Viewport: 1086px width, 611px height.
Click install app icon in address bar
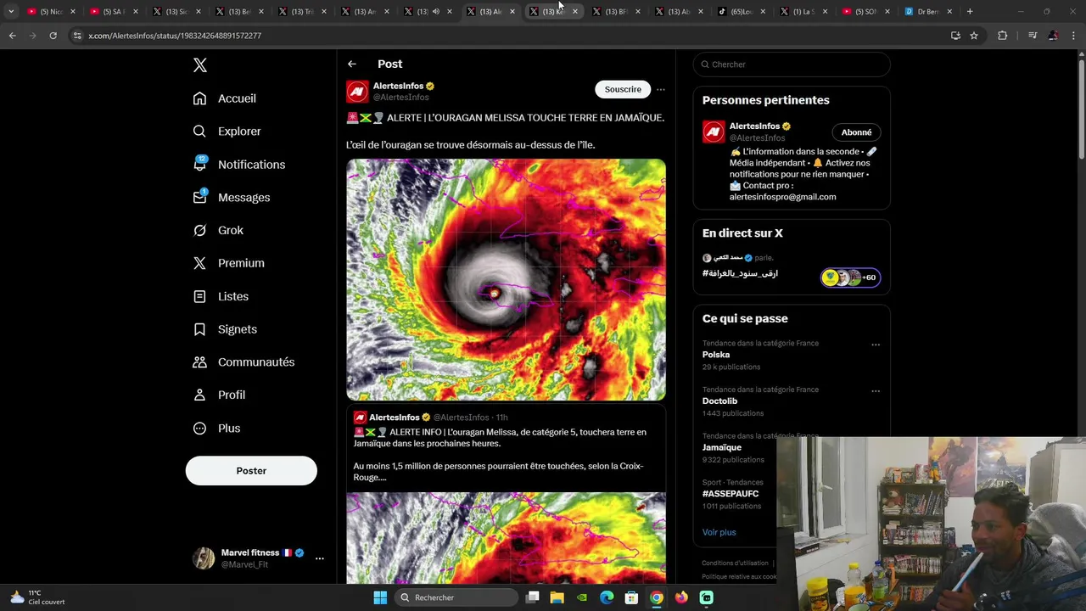tap(955, 36)
